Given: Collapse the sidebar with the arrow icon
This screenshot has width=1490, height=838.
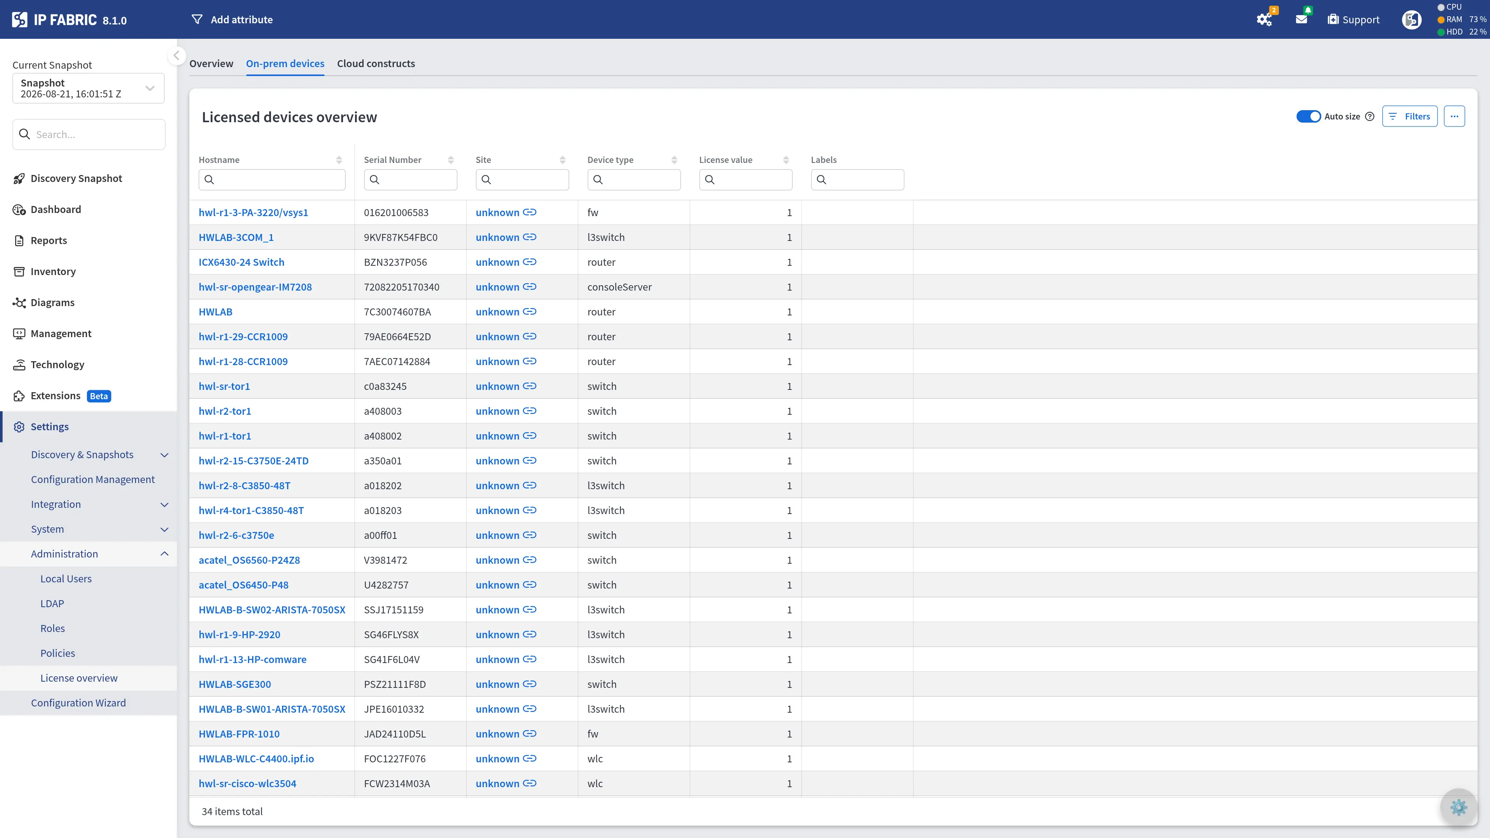Looking at the screenshot, I should tap(177, 55).
